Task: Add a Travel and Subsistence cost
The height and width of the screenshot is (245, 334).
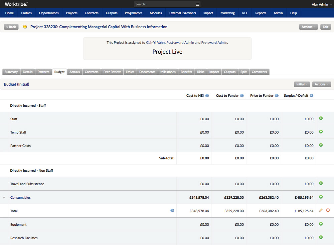Action: (321, 183)
